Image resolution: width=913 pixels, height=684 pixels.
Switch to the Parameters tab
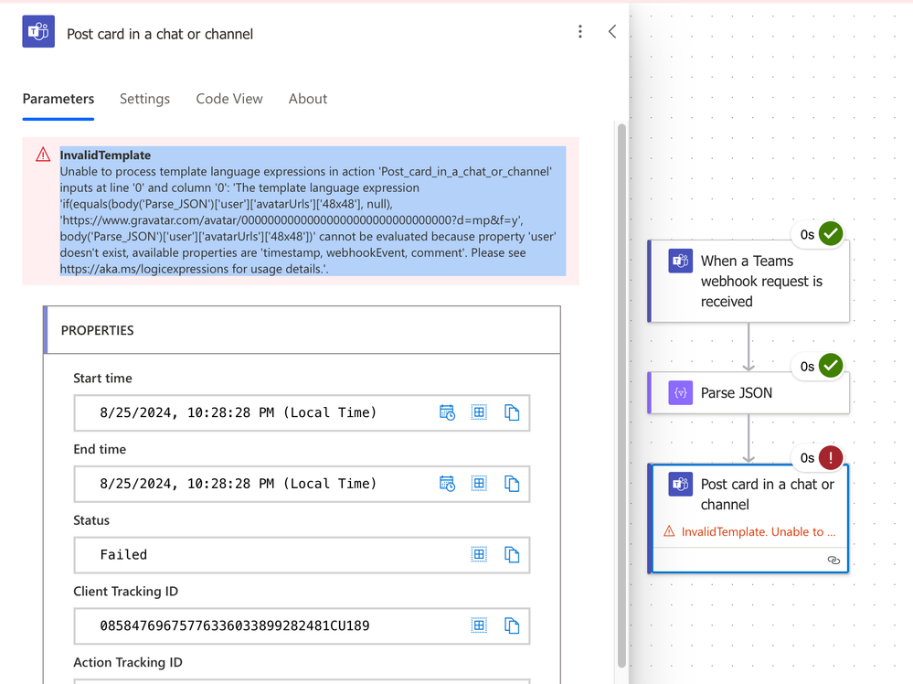58,99
